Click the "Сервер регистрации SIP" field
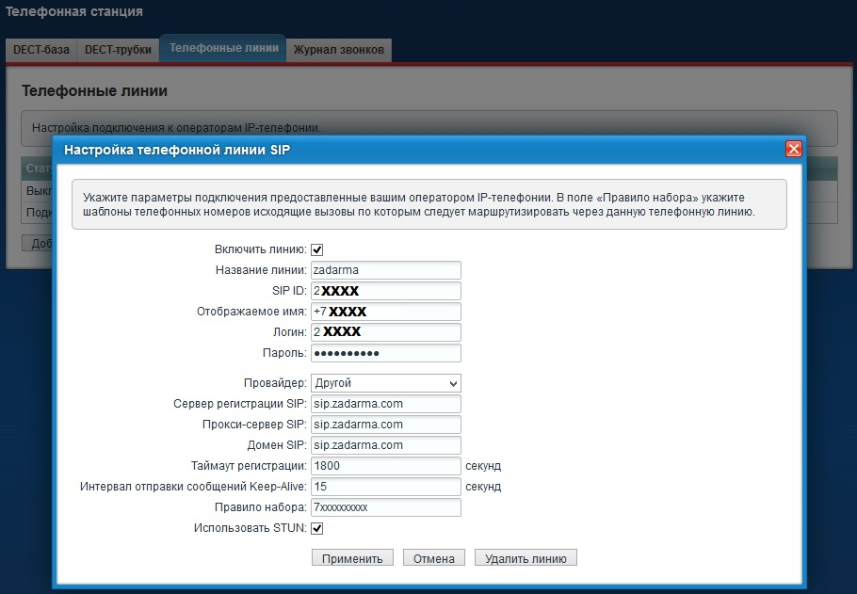This screenshot has width=857, height=594. click(385, 404)
